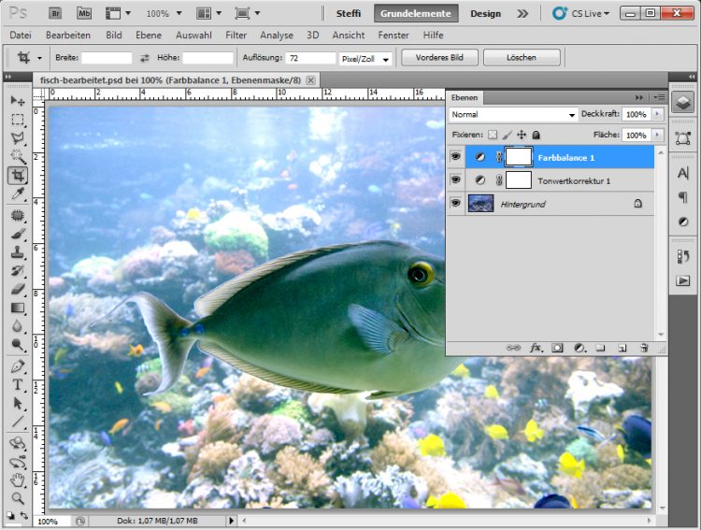Toggle lock all
Viewport: 701px width, 530px height.
point(536,135)
